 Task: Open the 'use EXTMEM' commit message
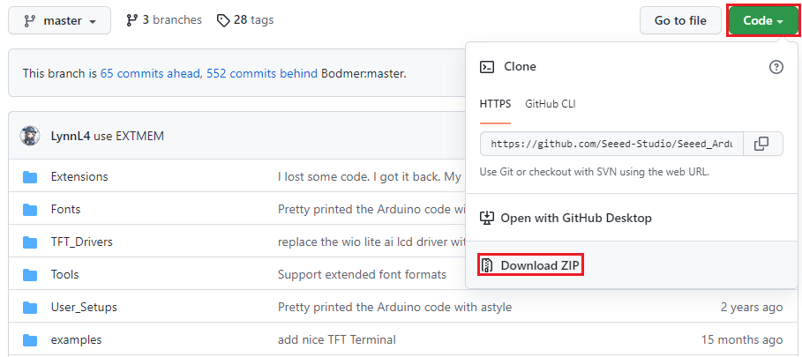(129, 137)
